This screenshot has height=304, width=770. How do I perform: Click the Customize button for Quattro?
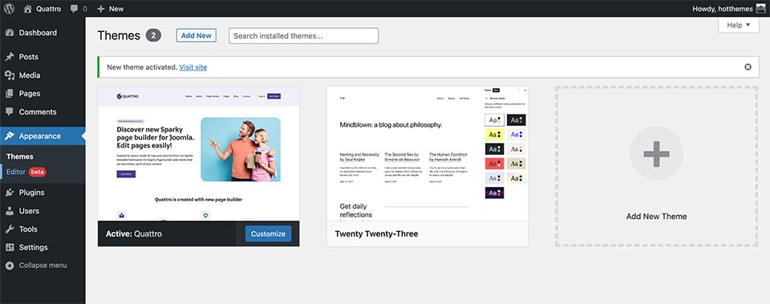point(268,233)
